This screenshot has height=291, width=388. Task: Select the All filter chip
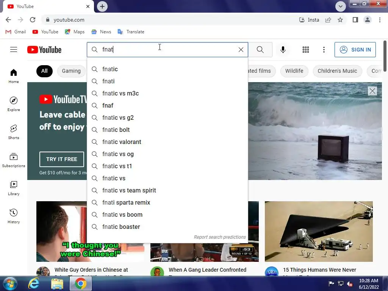[44, 71]
